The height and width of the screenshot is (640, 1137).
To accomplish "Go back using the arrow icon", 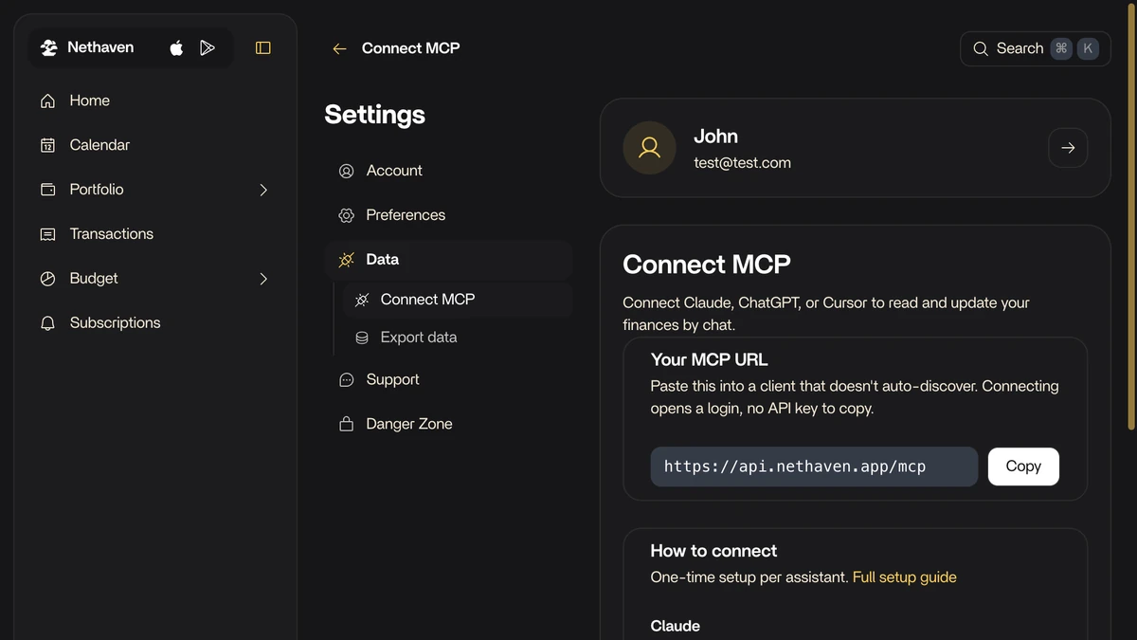I will [339, 48].
